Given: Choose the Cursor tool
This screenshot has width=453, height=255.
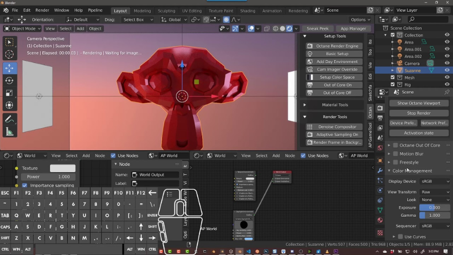Looking at the screenshot, I should (x=9, y=54).
